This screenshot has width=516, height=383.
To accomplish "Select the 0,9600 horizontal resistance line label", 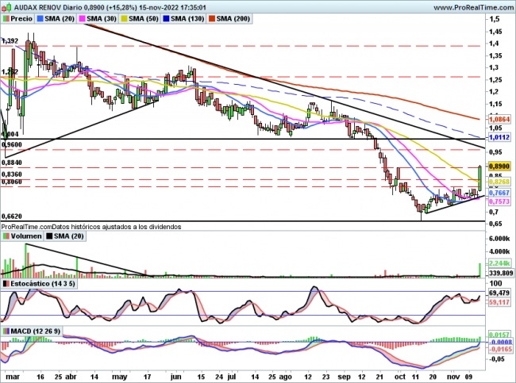I will pyautogui.click(x=11, y=145).
